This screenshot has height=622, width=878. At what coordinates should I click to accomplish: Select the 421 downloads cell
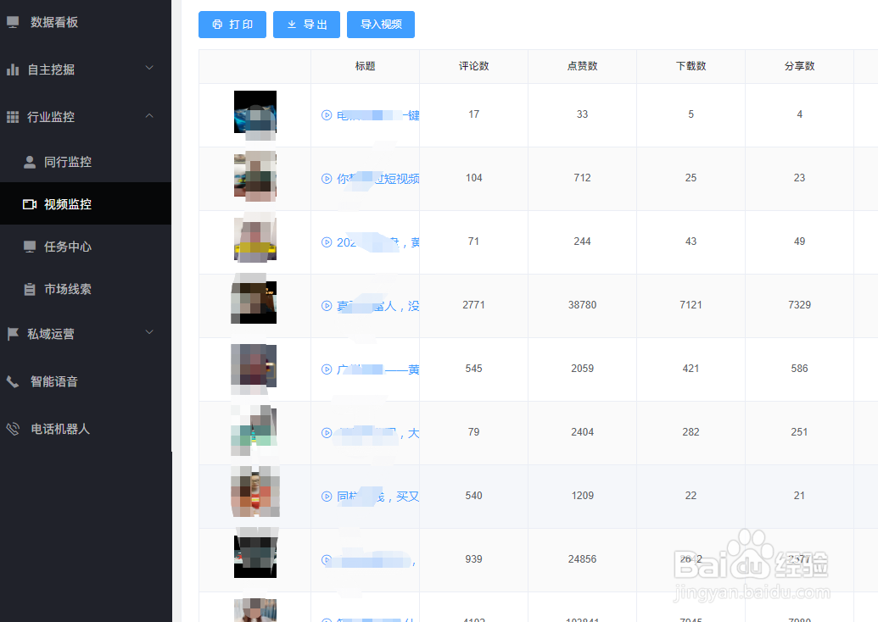(x=691, y=369)
